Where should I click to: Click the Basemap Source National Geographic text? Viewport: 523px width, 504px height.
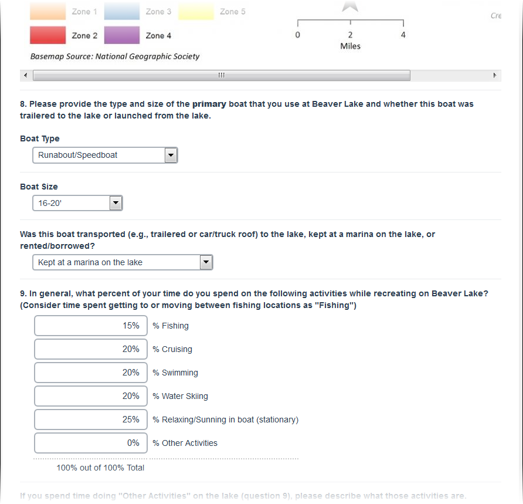click(115, 57)
